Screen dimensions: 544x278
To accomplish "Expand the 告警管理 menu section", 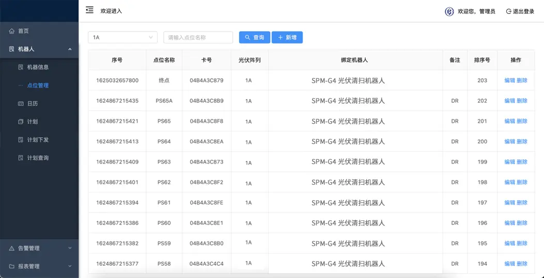I will coord(70,248).
